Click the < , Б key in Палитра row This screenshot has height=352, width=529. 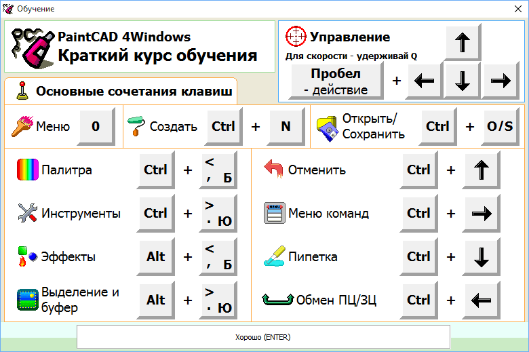[218, 170]
